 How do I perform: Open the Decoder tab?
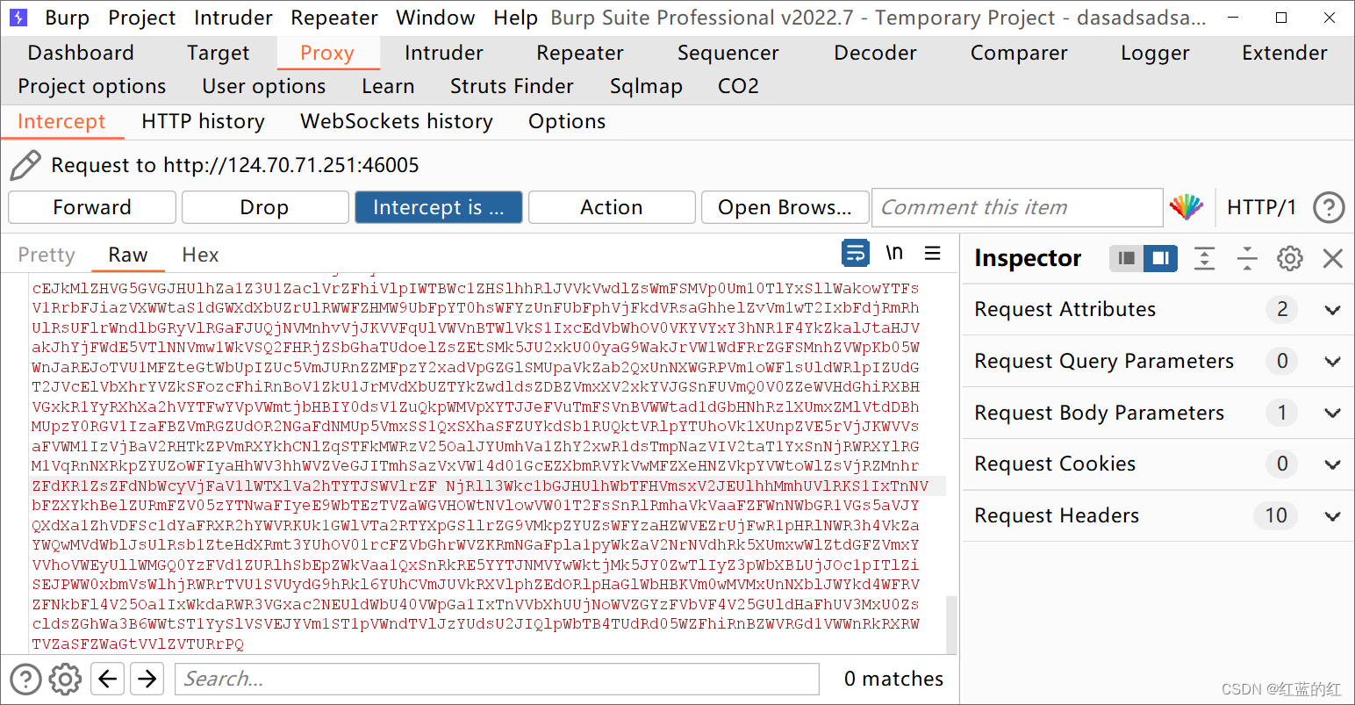(875, 53)
